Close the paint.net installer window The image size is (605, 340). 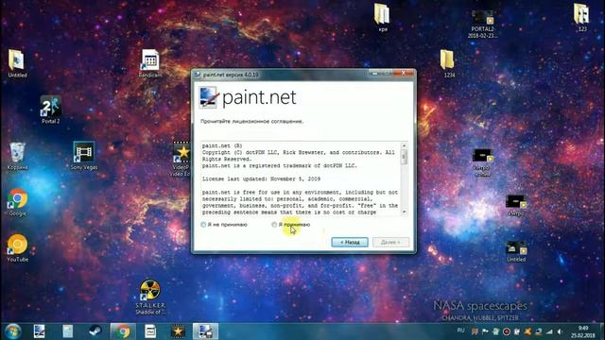pos(403,73)
